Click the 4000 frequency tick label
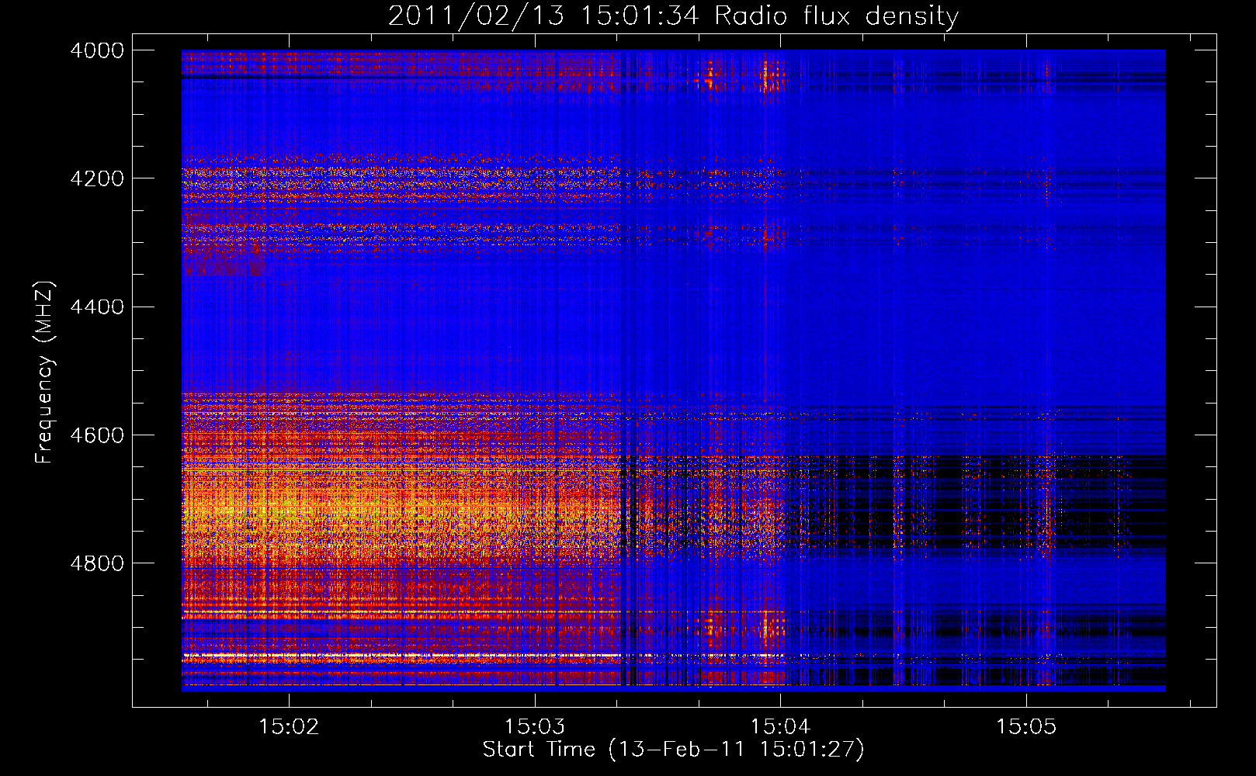Viewport: 1256px width, 776px height. tap(97, 50)
